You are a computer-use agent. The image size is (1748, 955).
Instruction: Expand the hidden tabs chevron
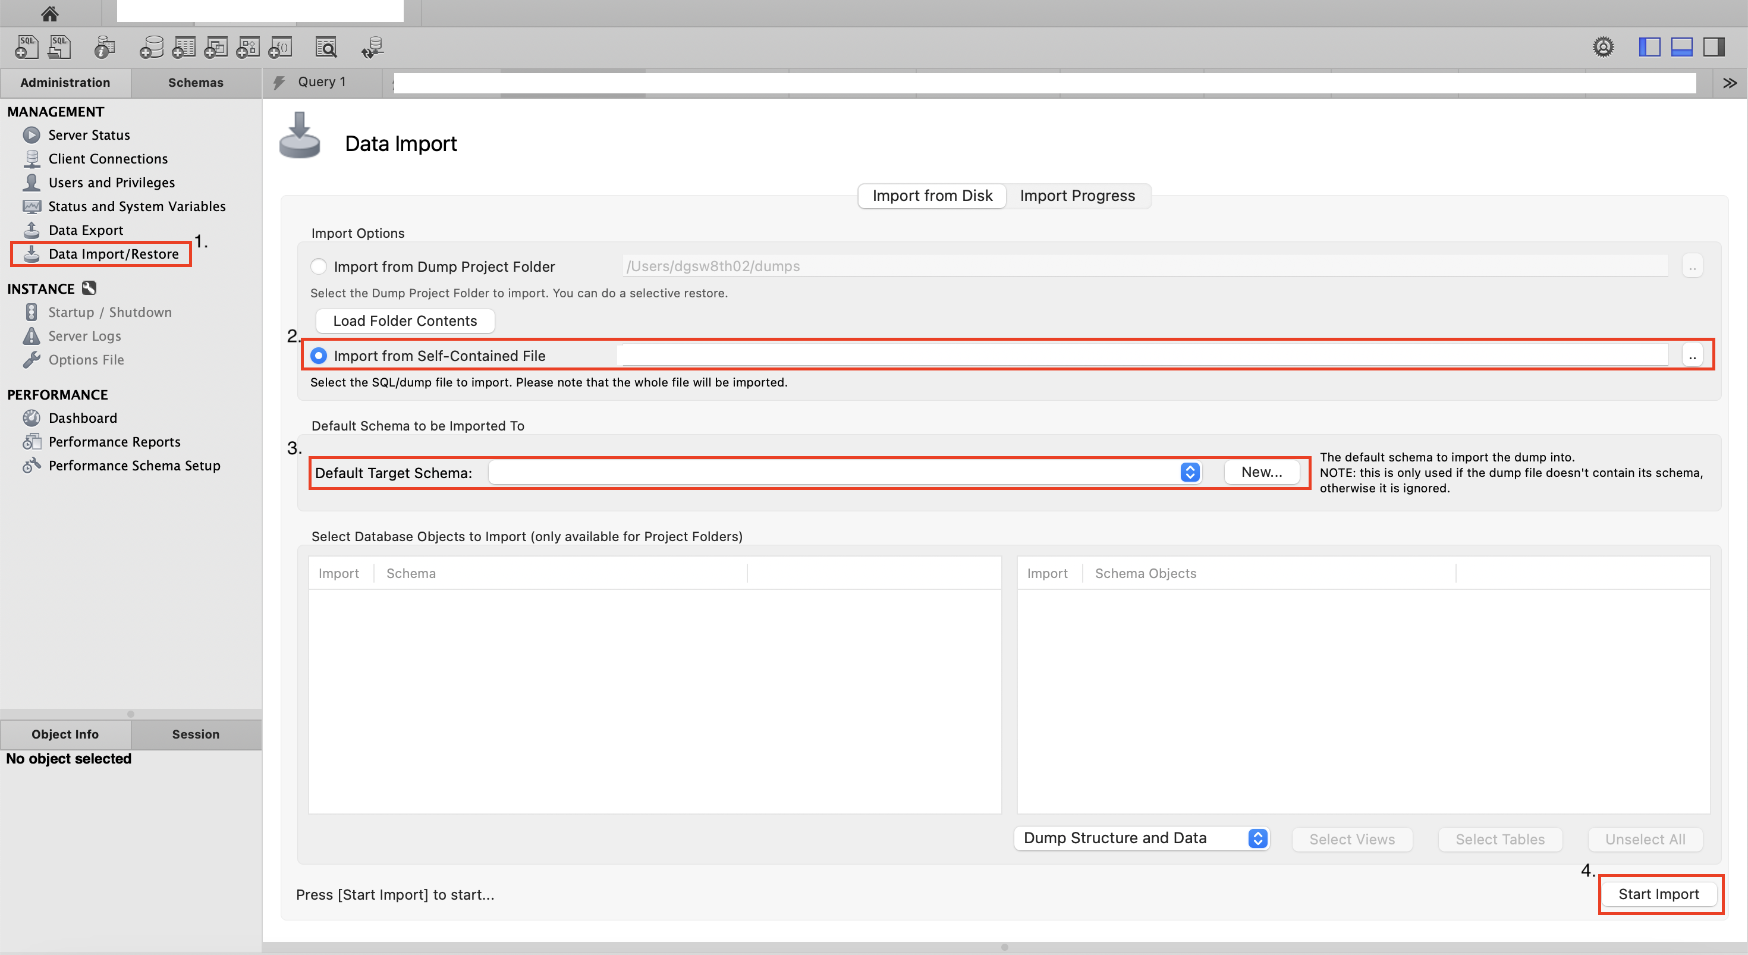click(x=1729, y=82)
